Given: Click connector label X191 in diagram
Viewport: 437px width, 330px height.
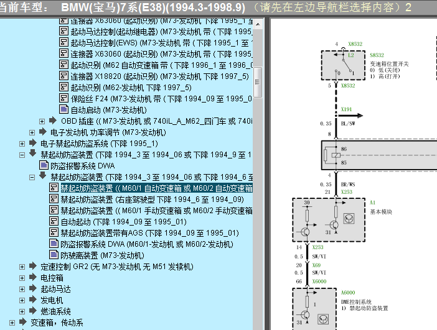Looking at the screenshot, I should (346, 109).
